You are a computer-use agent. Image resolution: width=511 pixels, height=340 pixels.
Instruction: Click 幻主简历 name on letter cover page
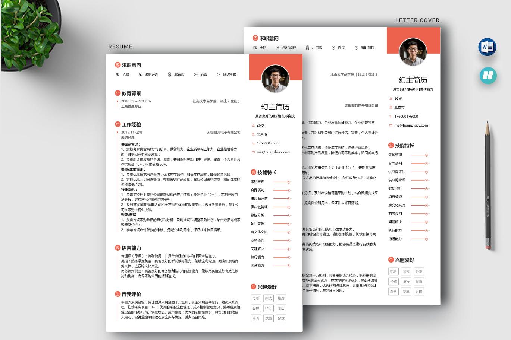coord(413,80)
